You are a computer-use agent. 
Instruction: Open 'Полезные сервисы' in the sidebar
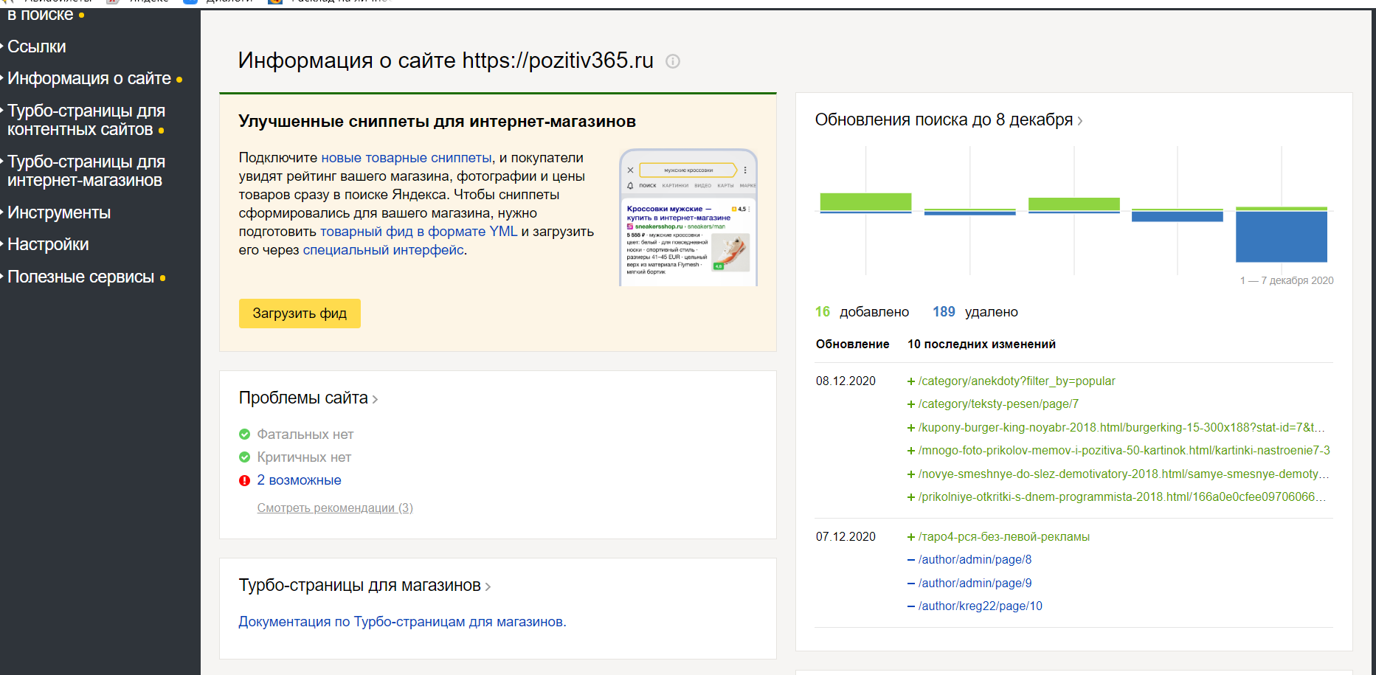coord(81,277)
